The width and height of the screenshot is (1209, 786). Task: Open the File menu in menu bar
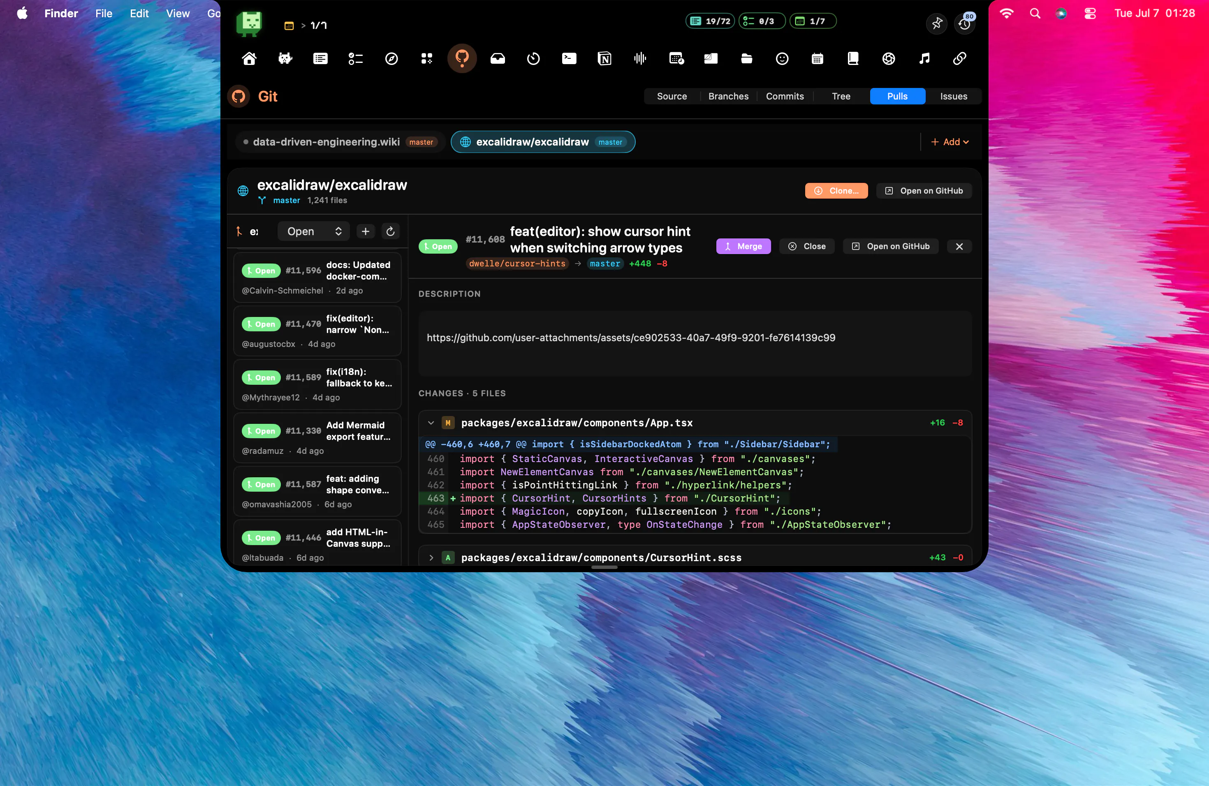tap(104, 13)
